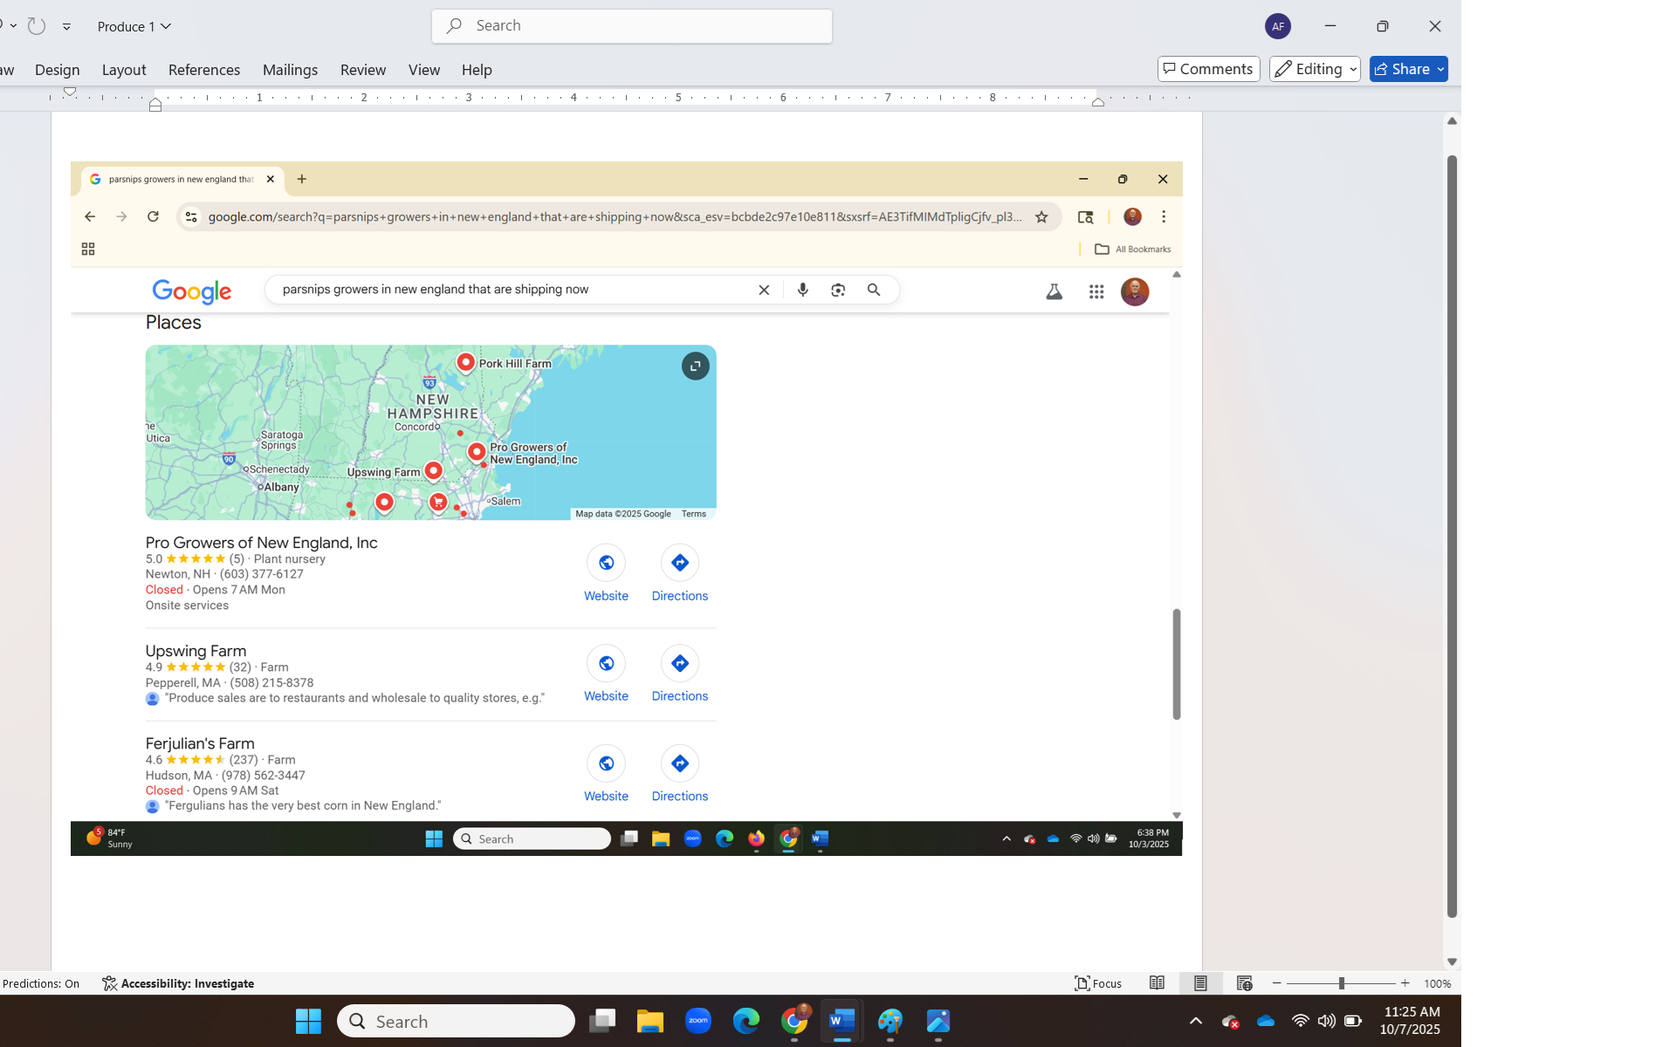Click the zoom in plus icon
Image resolution: width=1676 pixels, height=1047 pixels.
click(x=1405, y=983)
